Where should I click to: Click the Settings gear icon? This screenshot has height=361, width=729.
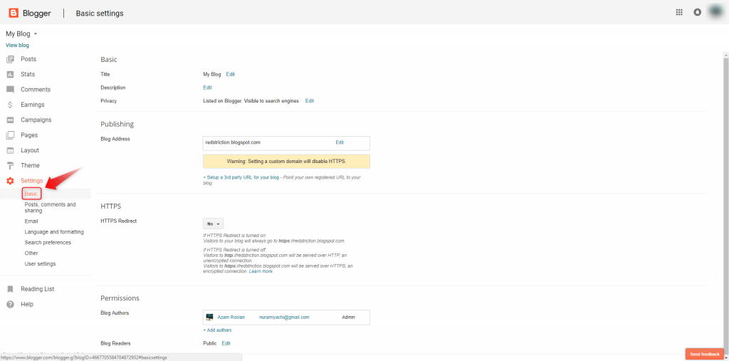pyautogui.click(x=10, y=181)
